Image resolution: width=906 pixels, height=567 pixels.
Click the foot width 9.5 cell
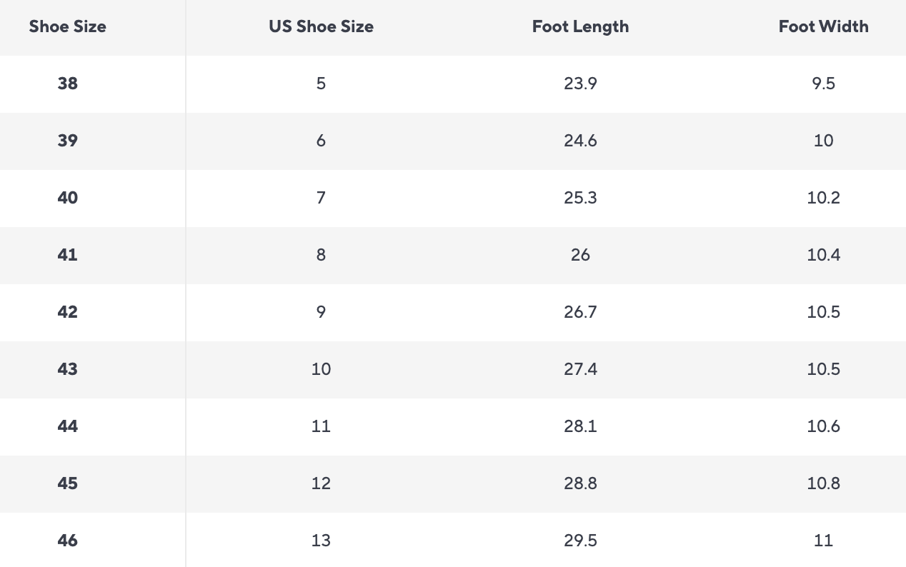click(x=823, y=84)
